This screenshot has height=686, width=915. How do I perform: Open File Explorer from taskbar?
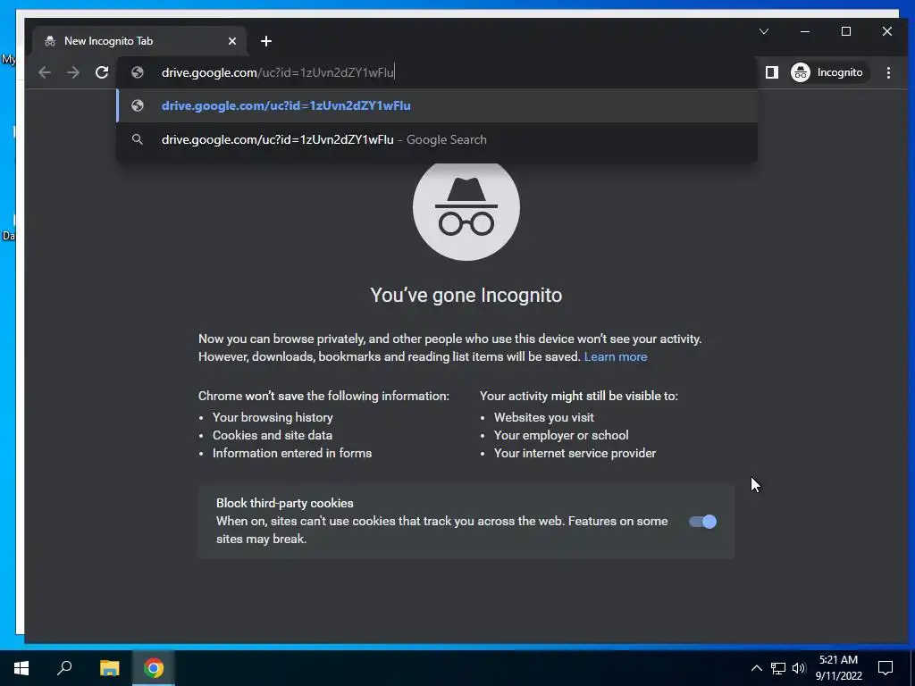[109, 668]
